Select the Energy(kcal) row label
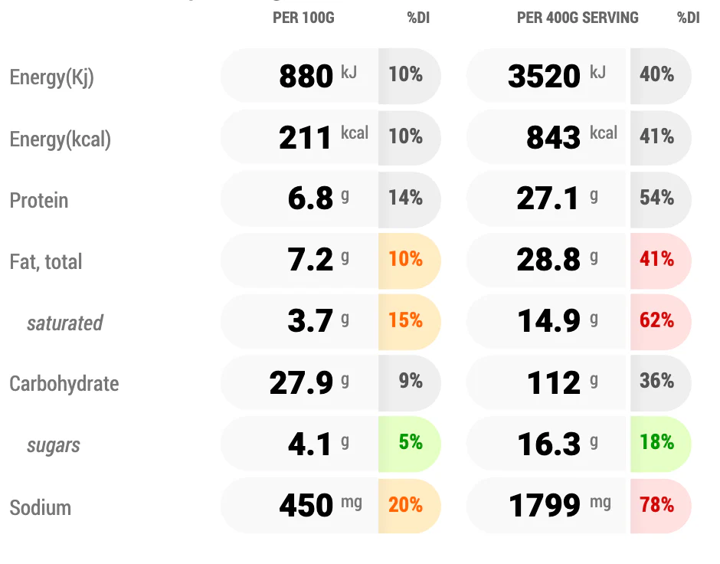Image resolution: width=720 pixels, height=564 pixels. tap(61, 139)
